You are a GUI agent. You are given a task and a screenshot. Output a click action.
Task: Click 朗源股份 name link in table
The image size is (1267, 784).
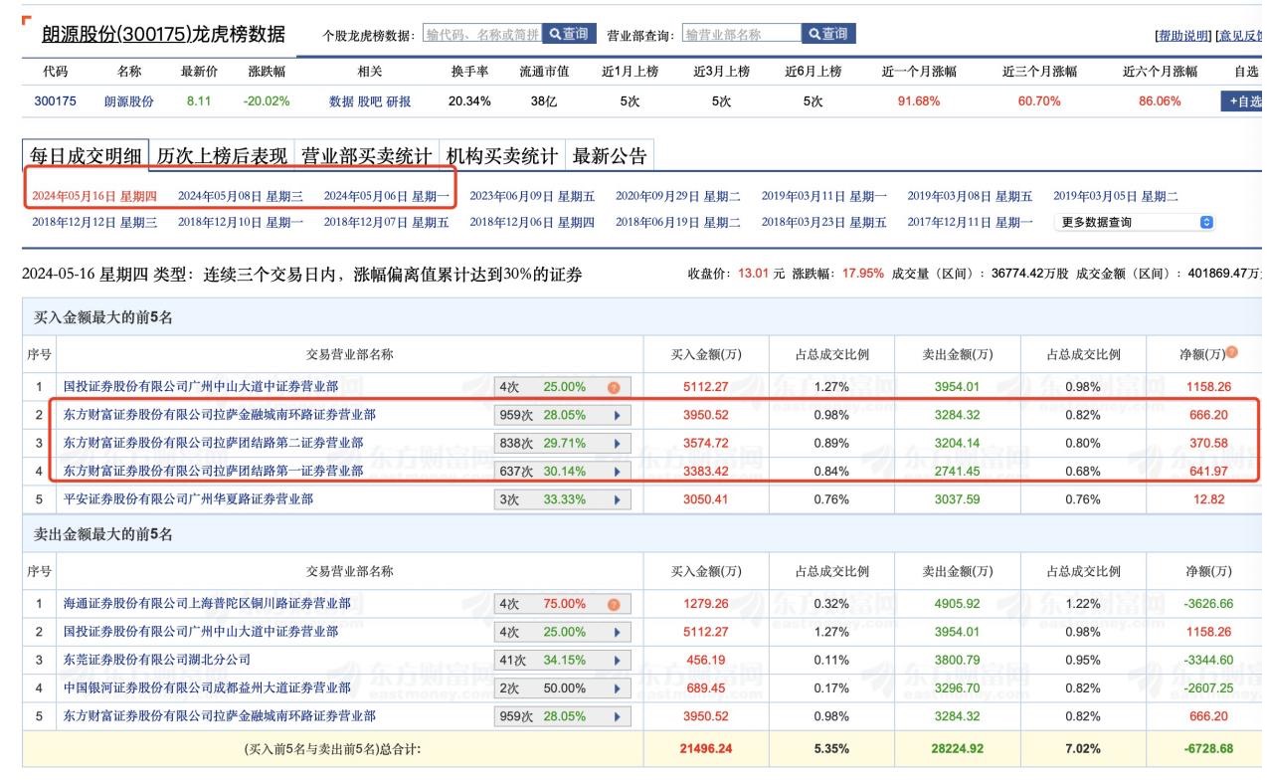coord(129,101)
